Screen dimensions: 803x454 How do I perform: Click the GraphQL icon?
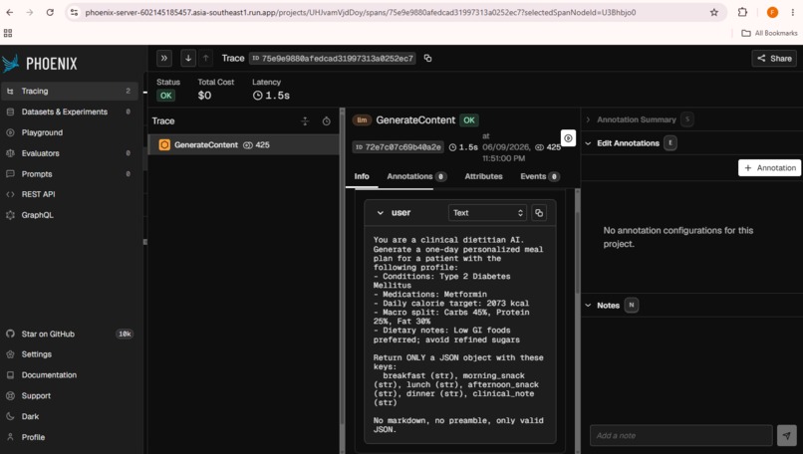pos(10,215)
